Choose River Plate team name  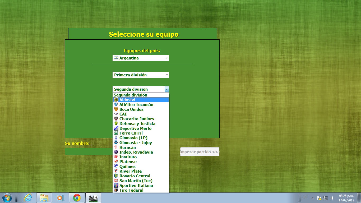click(x=131, y=171)
